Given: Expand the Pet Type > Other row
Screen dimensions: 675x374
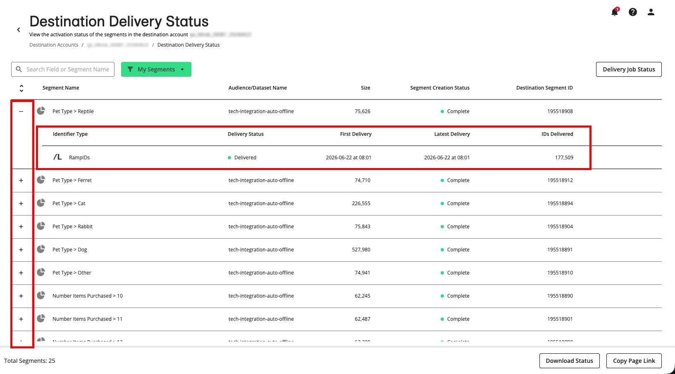Looking at the screenshot, I should coord(21,273).
